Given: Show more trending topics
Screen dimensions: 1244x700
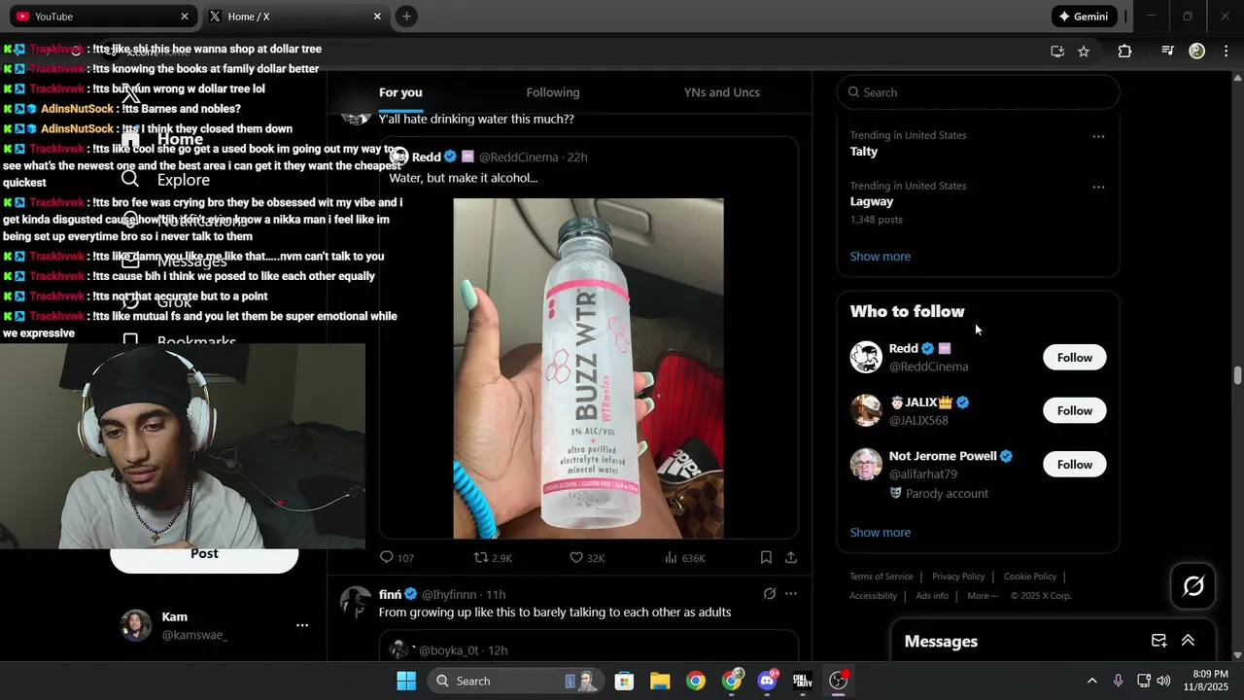Looking at the screenshot, I should coord(881,257).
